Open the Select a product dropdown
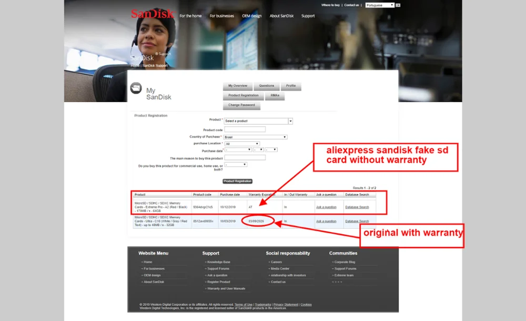The image size is (526, 321). click(258, 121)
